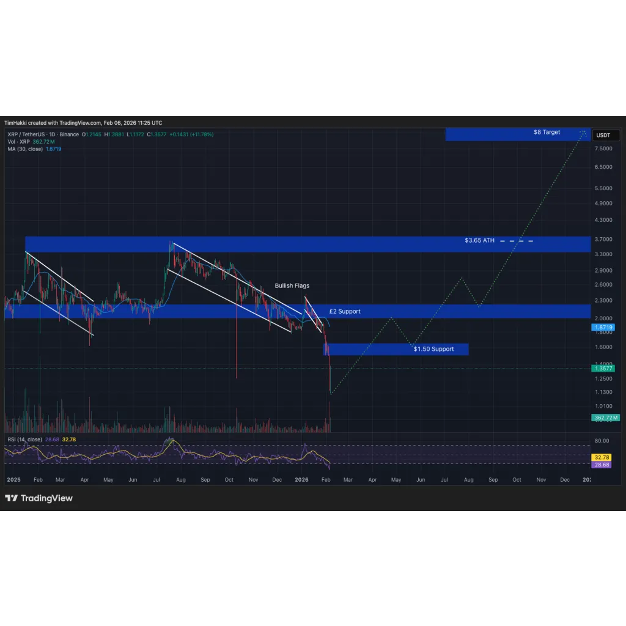This screenshot has height=626, width=626.
Task: Click the 3.7000 price axis value
Action: [x=603, y=239]
